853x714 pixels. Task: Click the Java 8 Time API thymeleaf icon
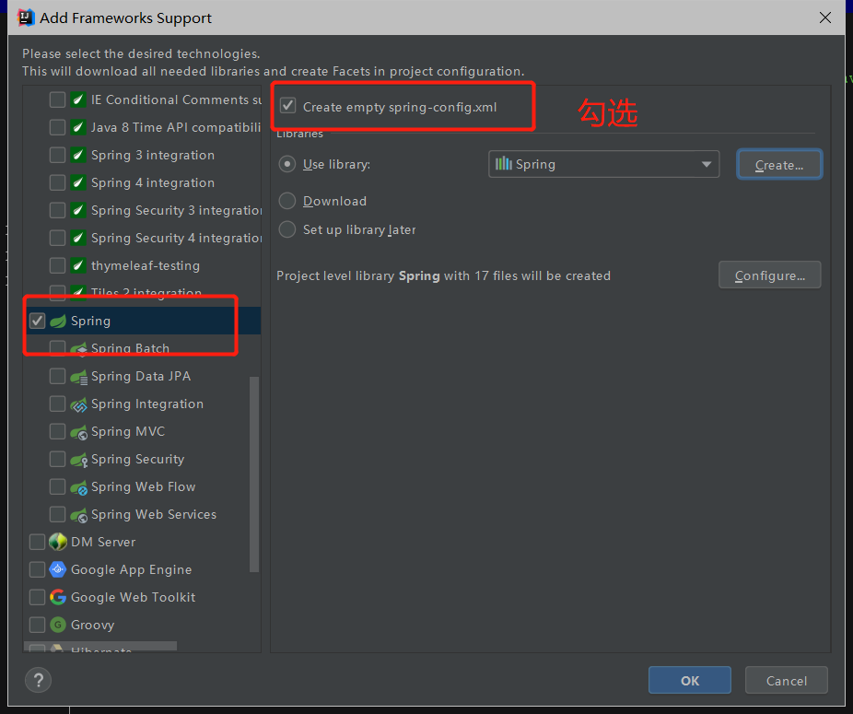coord(78,127)
